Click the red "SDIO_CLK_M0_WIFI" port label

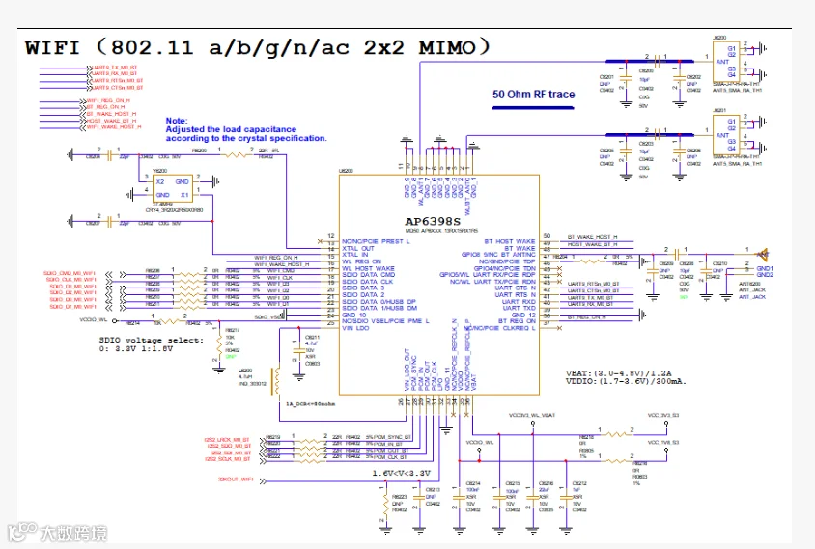click(70, 280)
